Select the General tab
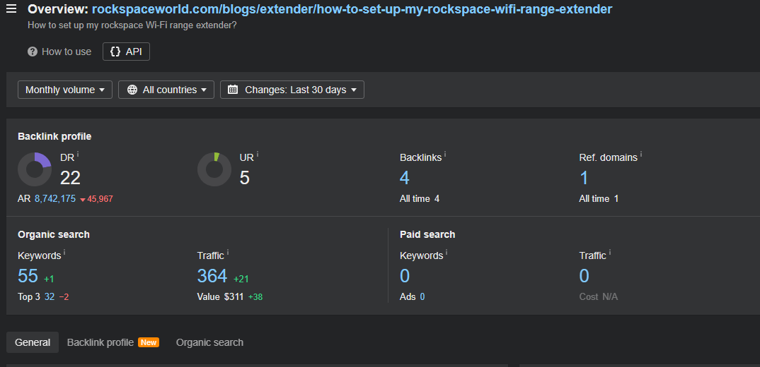The image size is (760, 367). click(33, 342)
